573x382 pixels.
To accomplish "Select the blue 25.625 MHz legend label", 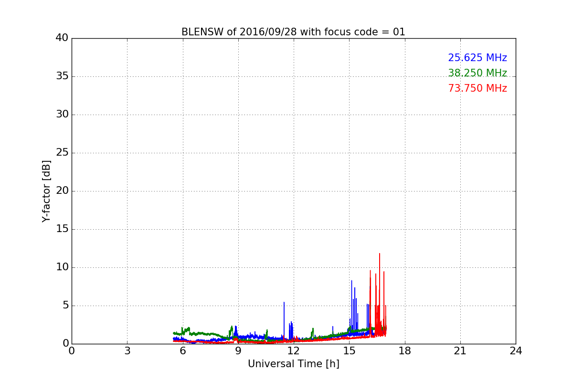I will (477, 58).
